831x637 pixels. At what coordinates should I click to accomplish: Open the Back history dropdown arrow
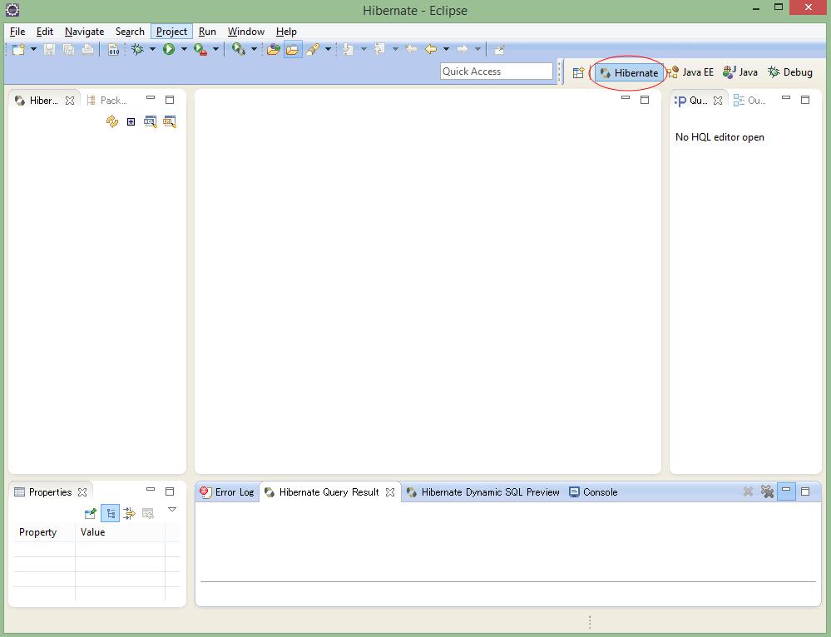click(x=446, y=49)
